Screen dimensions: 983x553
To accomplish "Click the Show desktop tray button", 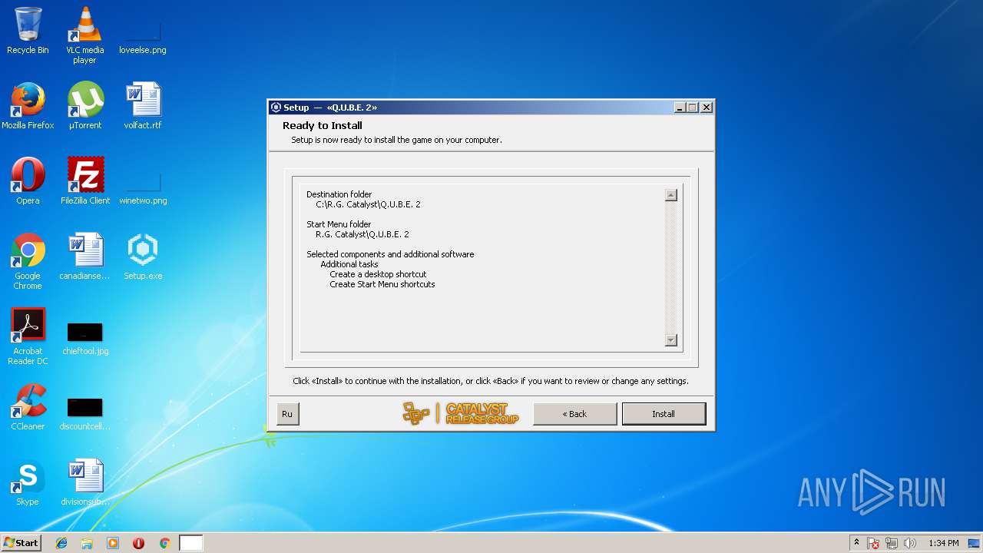I will [x=975, y=543].
